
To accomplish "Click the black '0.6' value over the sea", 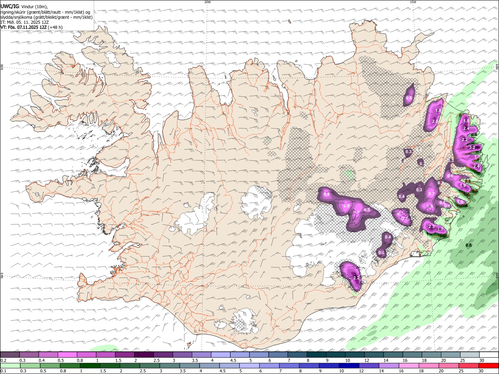I will (469, 245).
